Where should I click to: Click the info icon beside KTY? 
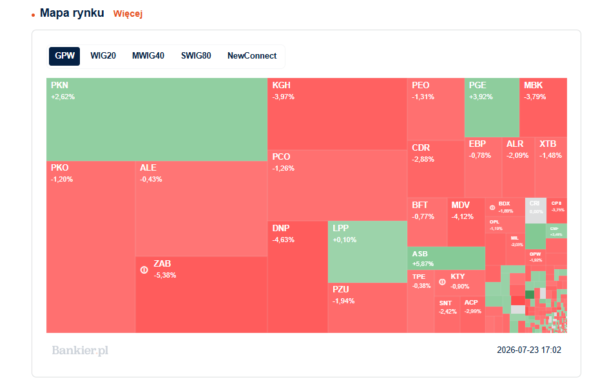pos(443,281)
